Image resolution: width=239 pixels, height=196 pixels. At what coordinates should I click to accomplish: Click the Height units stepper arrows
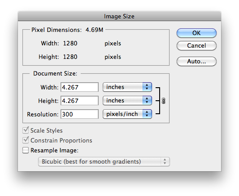pos(147,101)
